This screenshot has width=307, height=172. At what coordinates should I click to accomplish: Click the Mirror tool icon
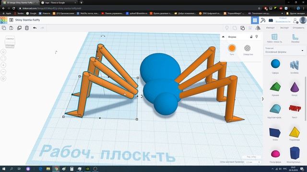pyautogui.click(x=258, y=28)
